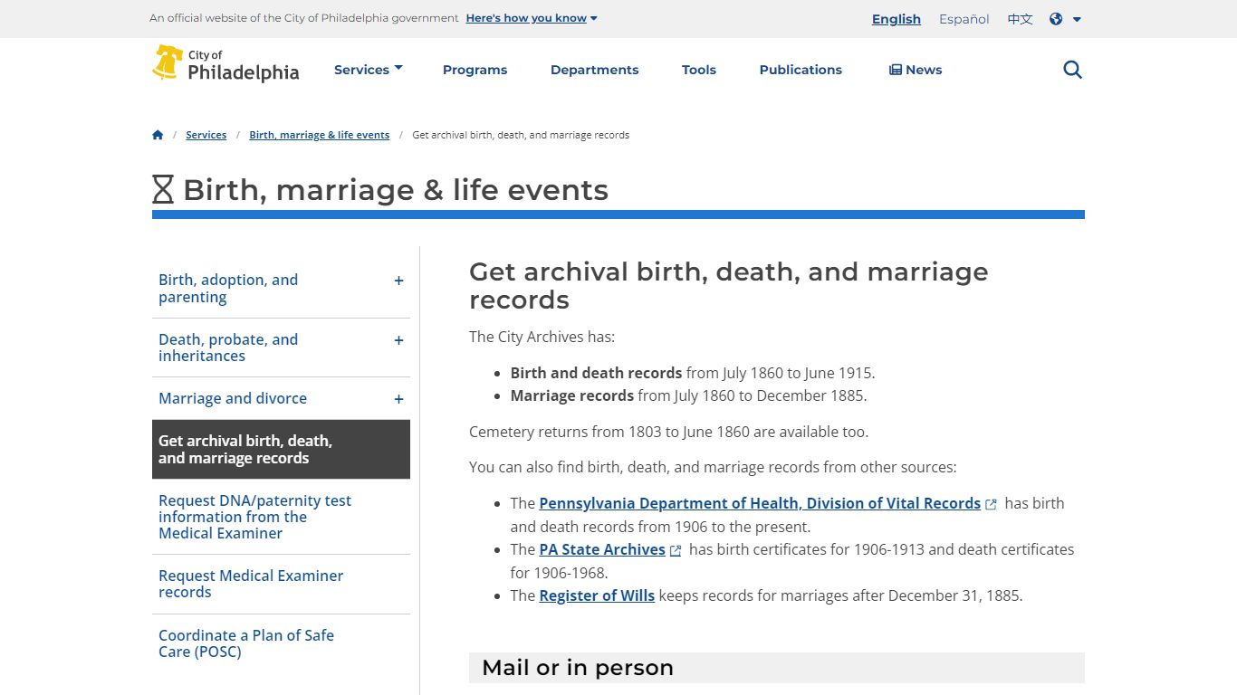Open Coordinate a Plan of Safe Care sidebar link
1237x695 pixels.
(246, 643)
